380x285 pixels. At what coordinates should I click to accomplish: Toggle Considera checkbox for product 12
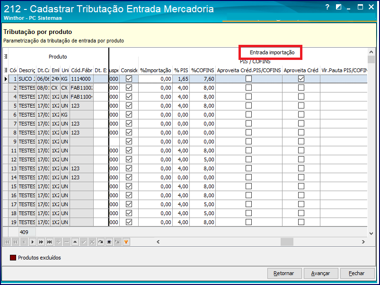(x=129, y=159)
